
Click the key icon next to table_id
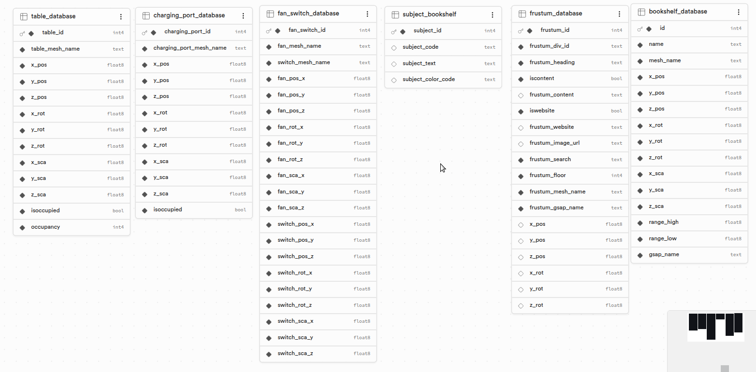22,33
